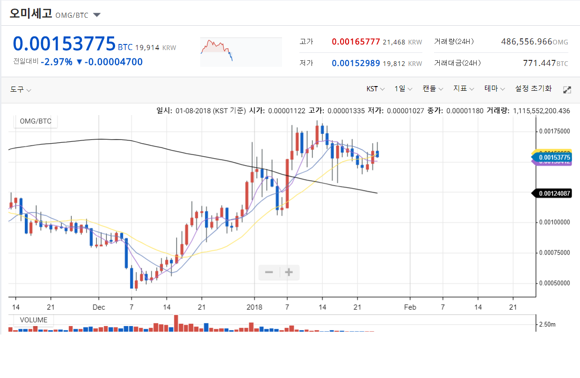Open the 캔들 chart type dropdown

click(x=433, y=88)
